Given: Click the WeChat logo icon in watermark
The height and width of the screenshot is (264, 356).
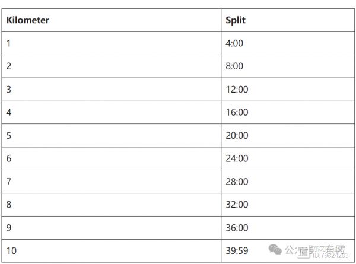Looking at the screenshot, I should (x=275, y=250).
